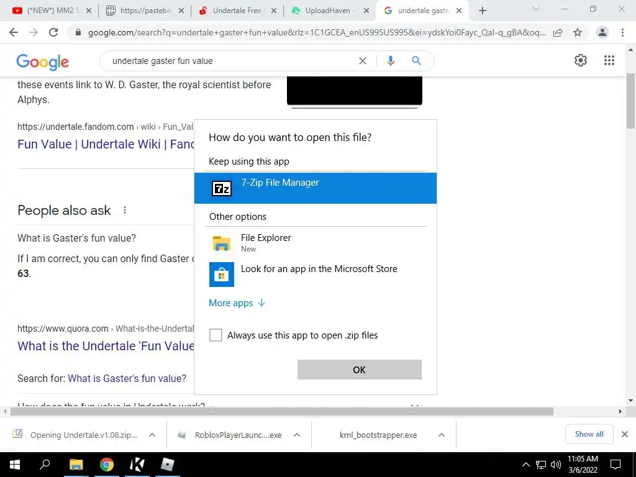Click the vertical page scrollbar
Screen dimensions: 636x477
(x=631, y=101)
